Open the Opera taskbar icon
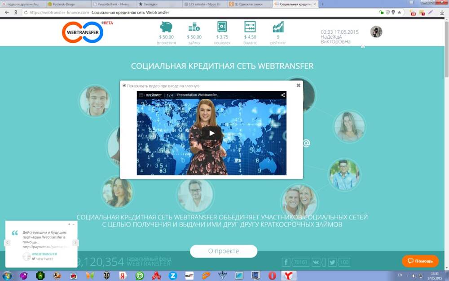Image resolution: width=449 pixels, height=281 pixels. 272,276
